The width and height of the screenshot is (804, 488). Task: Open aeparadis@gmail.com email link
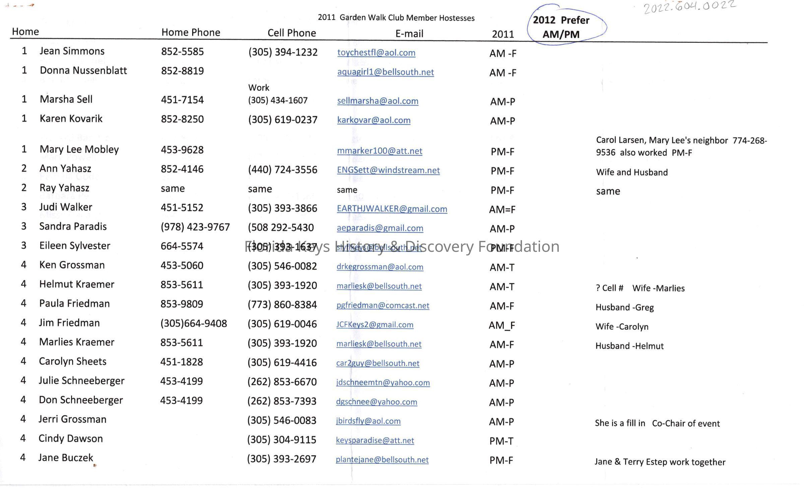pos(380,228)
